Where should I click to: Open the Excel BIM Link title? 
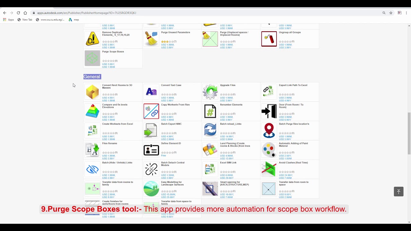point(228,163)
